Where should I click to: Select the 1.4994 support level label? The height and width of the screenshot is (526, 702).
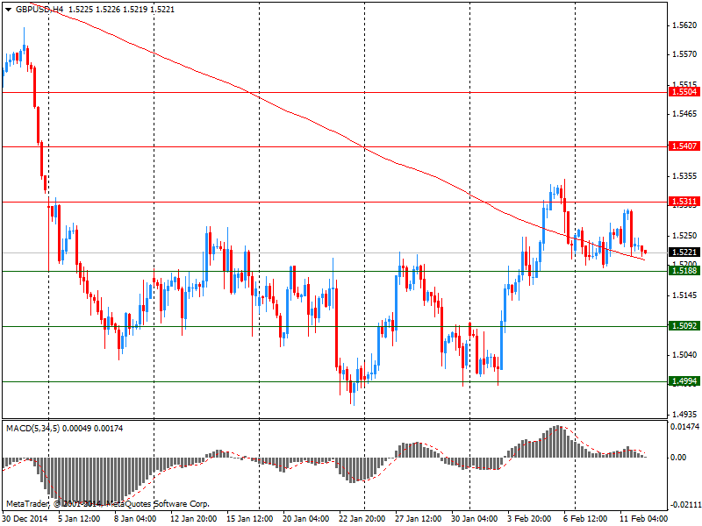coord(684,381)
